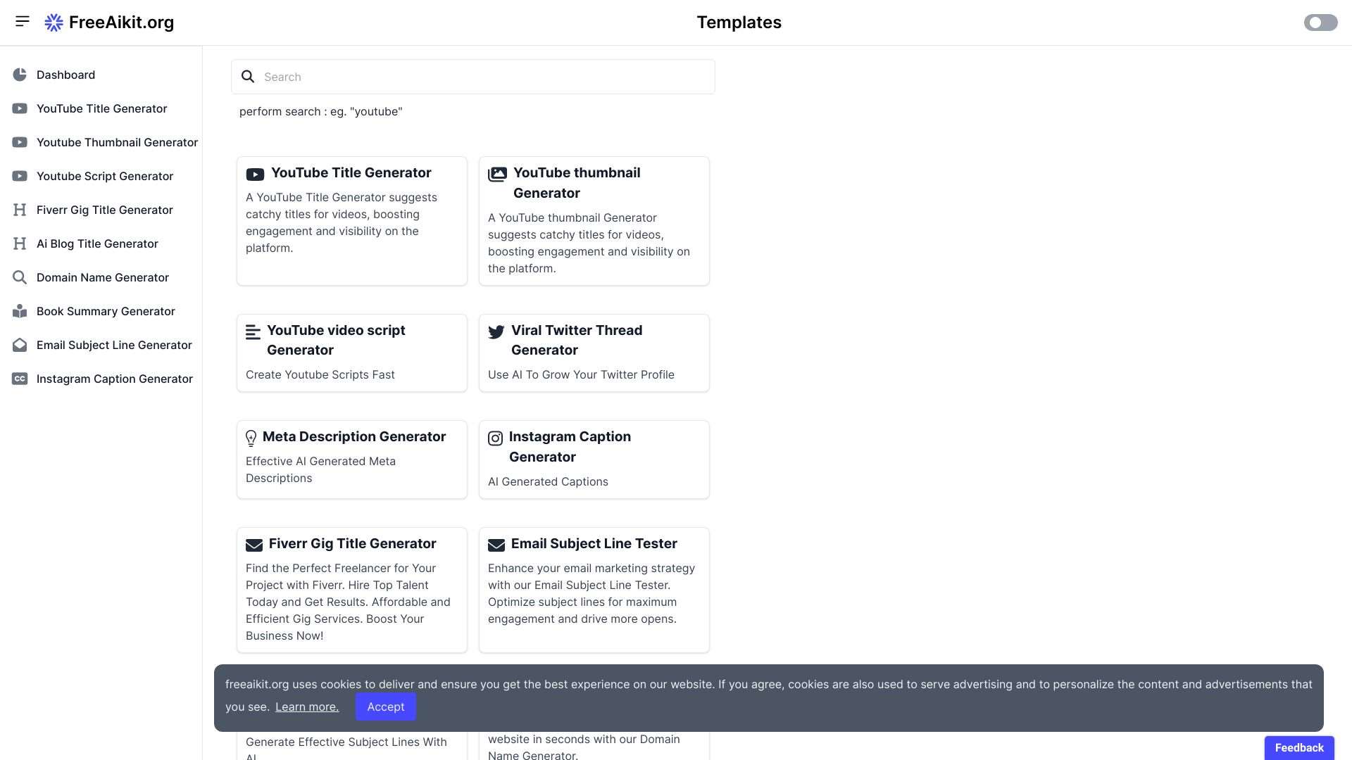The width and height of the screenshot is (1352, 760).
Task: Click the envelope icon on Email Subject Line Tester card
Action: (x=496, y=545)
